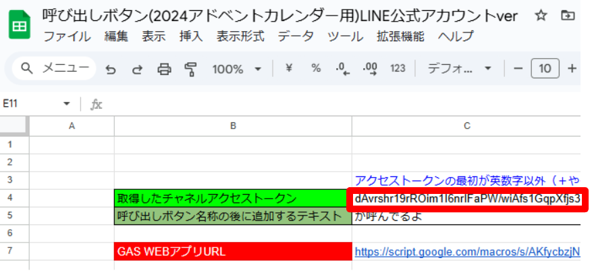Open the Google Sheets home icon
Screen dimensions: 592x273
click(x=20, y=26)
